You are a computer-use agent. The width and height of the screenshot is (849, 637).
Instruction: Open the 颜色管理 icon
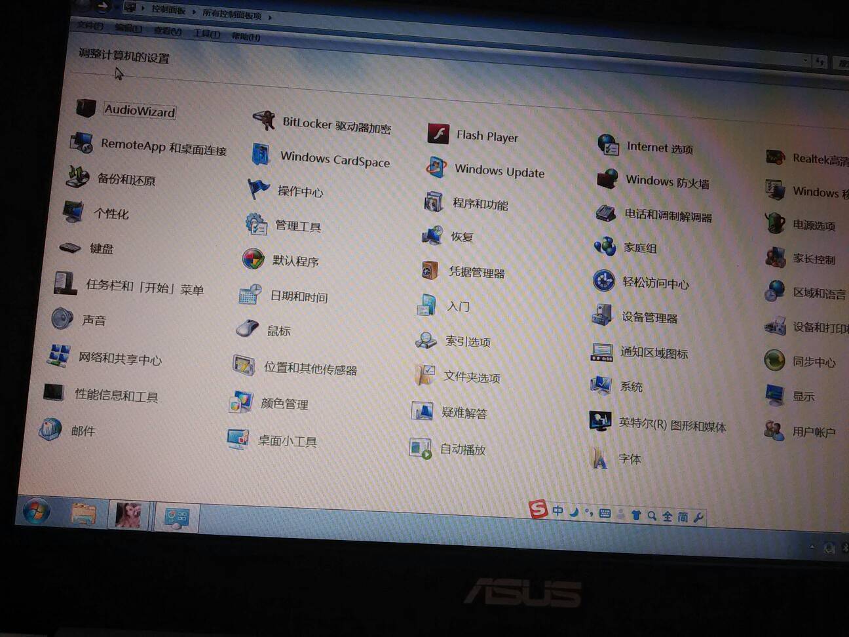click(x=240, y=402)
